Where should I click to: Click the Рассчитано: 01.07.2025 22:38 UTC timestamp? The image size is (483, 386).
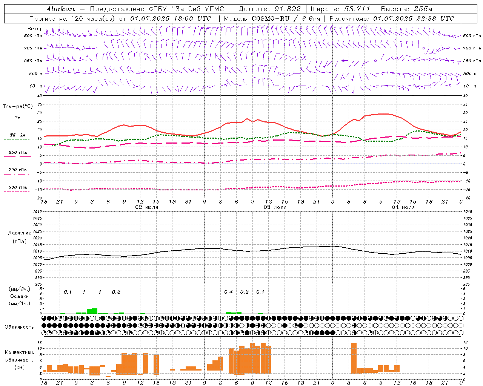point(392,18)
